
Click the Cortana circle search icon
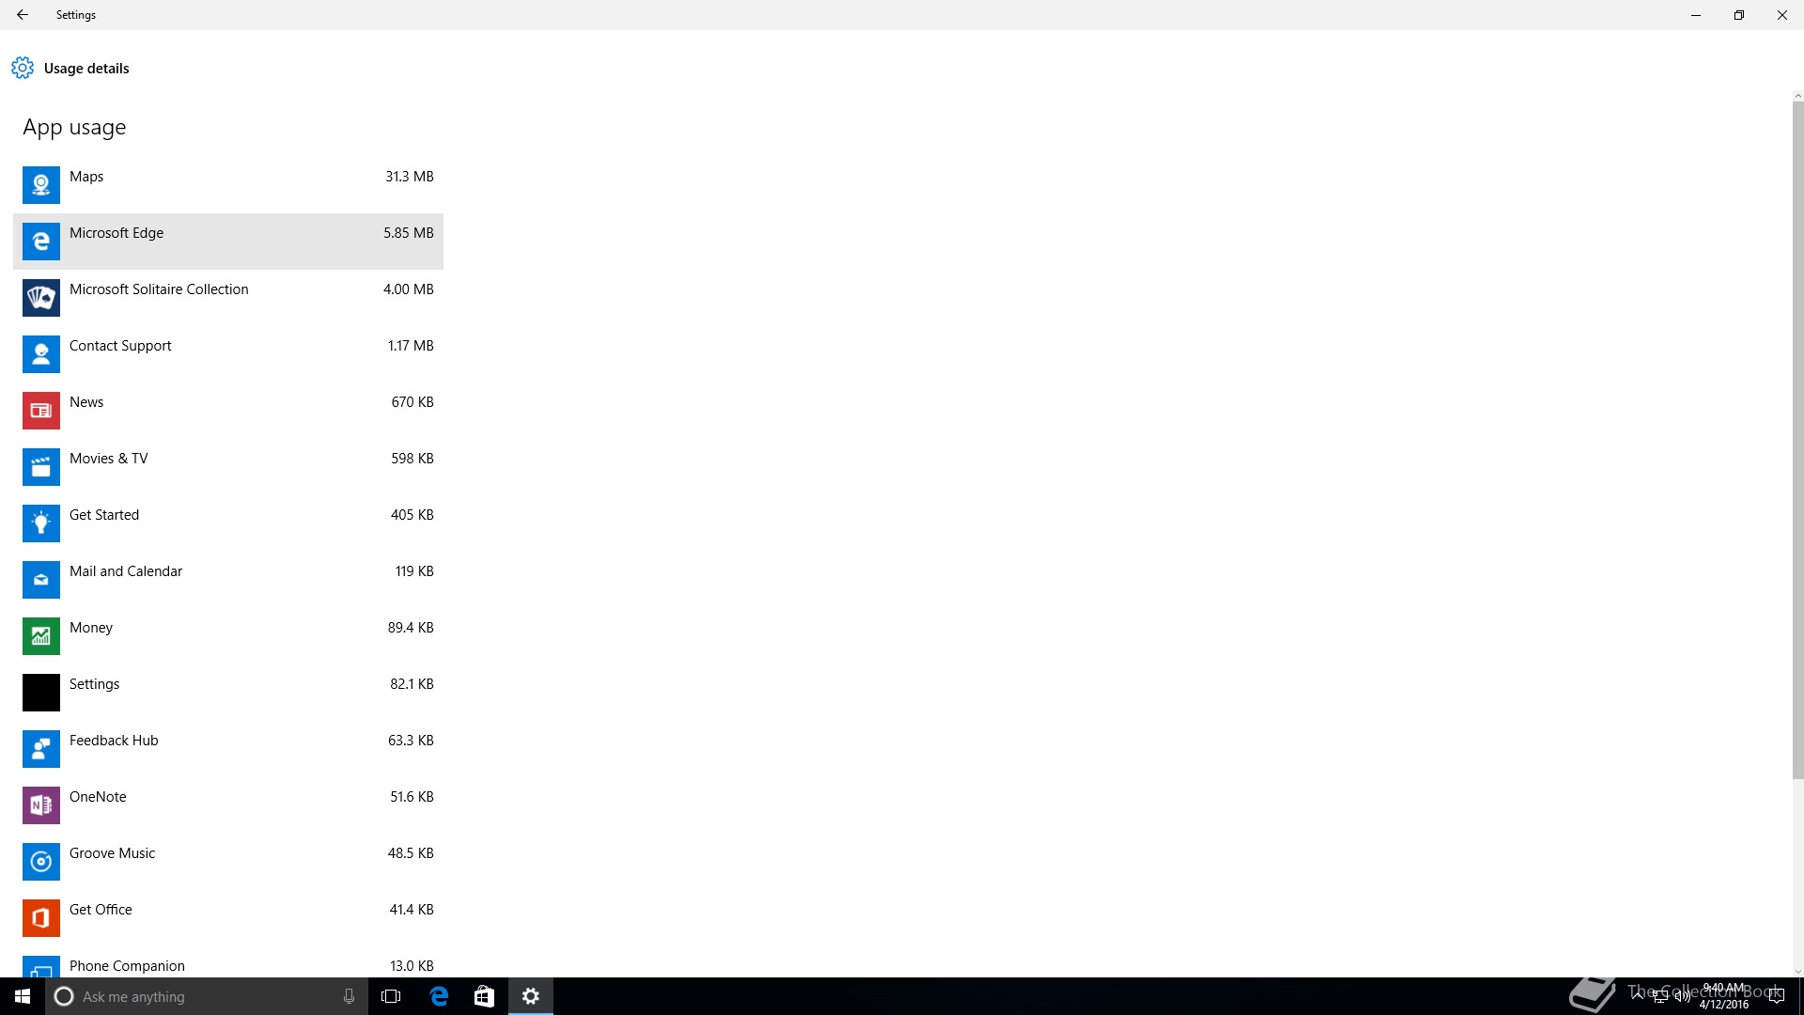tap(64, 996)
